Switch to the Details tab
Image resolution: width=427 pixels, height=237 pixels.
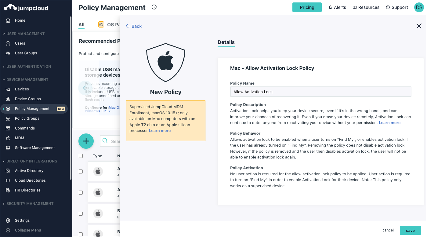click(x=226, y=42)
